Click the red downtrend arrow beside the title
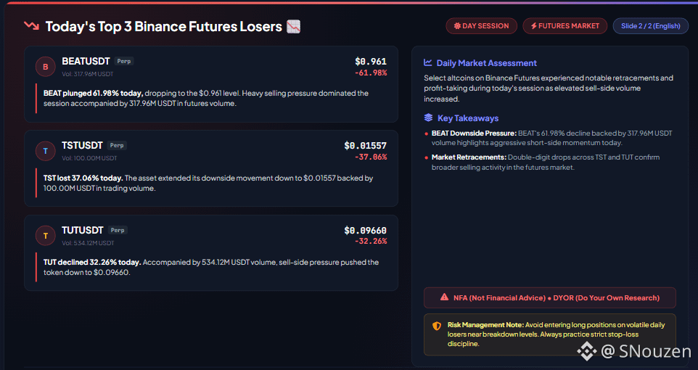Screen dimensions: 698x370 (32, 26)
